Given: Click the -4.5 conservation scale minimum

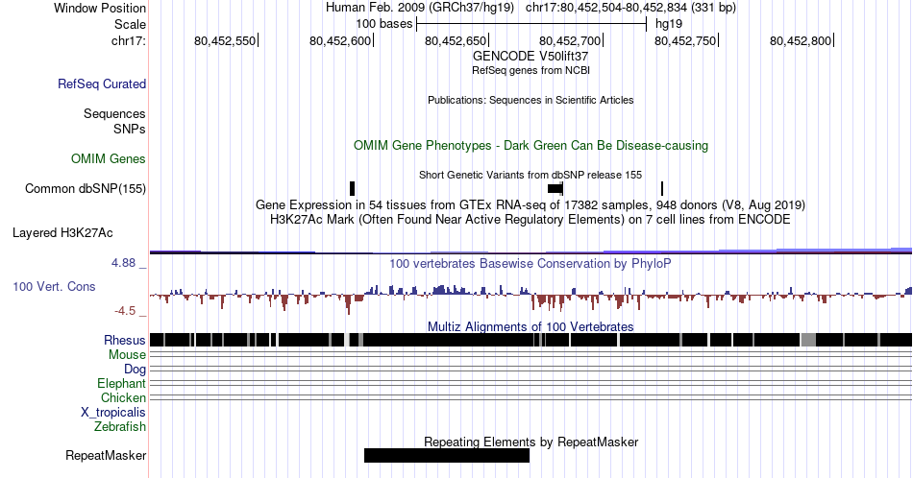Looking at the screenshot, I should click(x=125, y=311).
